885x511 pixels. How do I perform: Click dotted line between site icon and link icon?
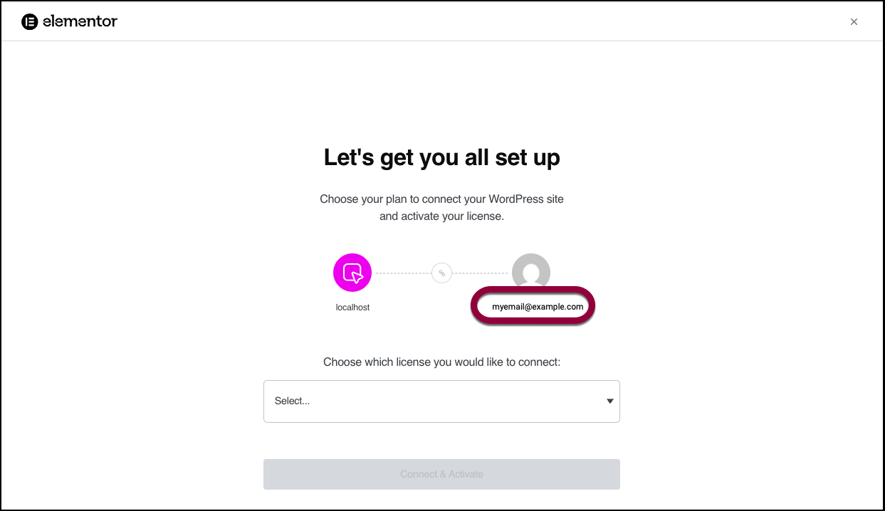tap(403, 273)
